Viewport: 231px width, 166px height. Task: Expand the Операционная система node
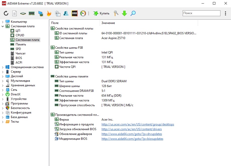[3, 67]
